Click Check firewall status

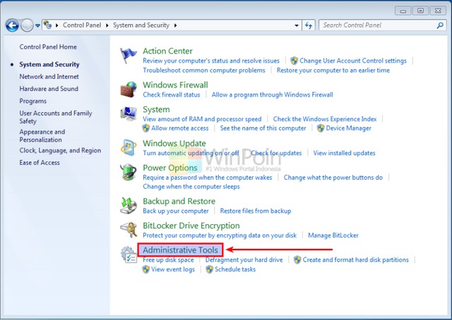click(x=172, y=94)
